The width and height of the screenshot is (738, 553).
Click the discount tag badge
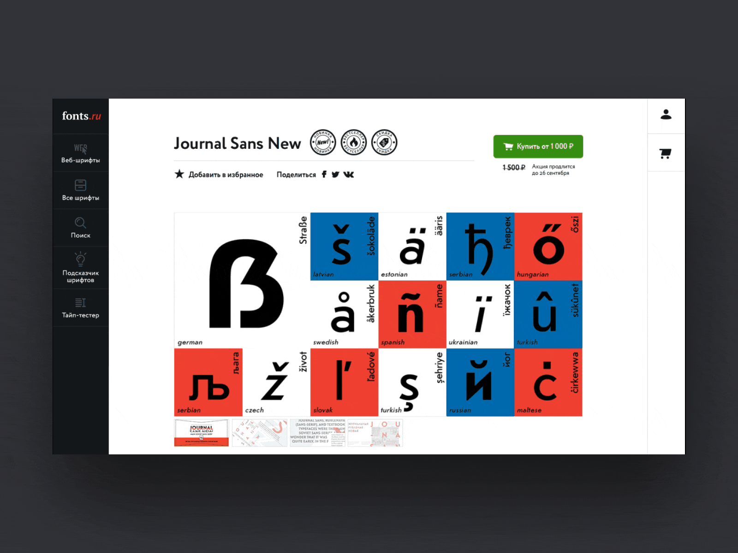(x=384, y=142)
